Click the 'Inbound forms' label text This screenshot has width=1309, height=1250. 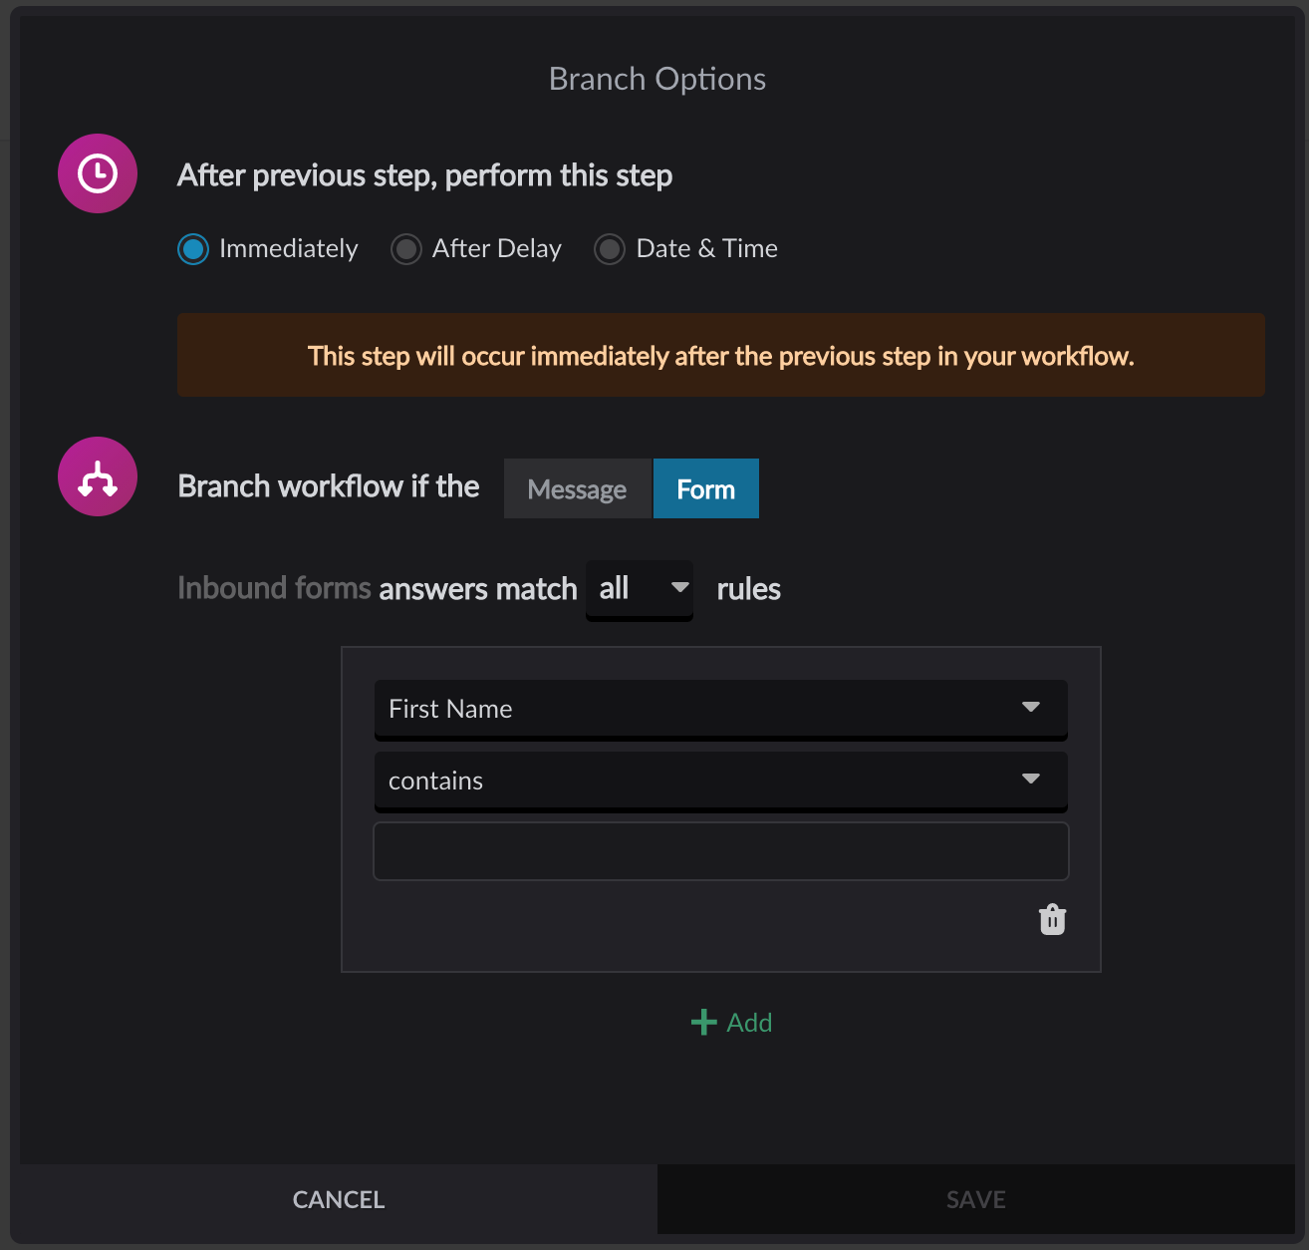tap(274, 588)
